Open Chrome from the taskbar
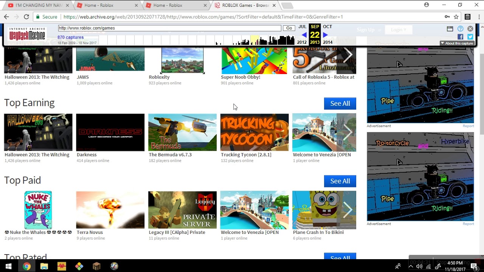Viewport: 484px width, 272px height. click(x=26, y=266)
